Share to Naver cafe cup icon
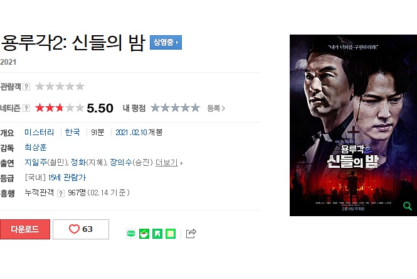The height and width of the screenshot is (279, 417). (144, 234)
